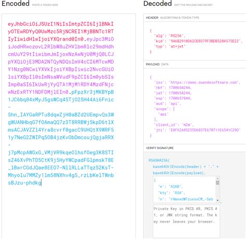Click the RSASHA256( signature text
246x239 pixels.
159,161
